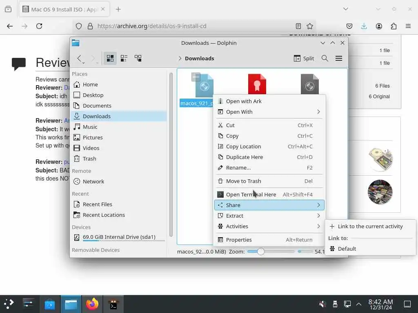
Task: Reload the Firefox page
Action: [39, 26]
